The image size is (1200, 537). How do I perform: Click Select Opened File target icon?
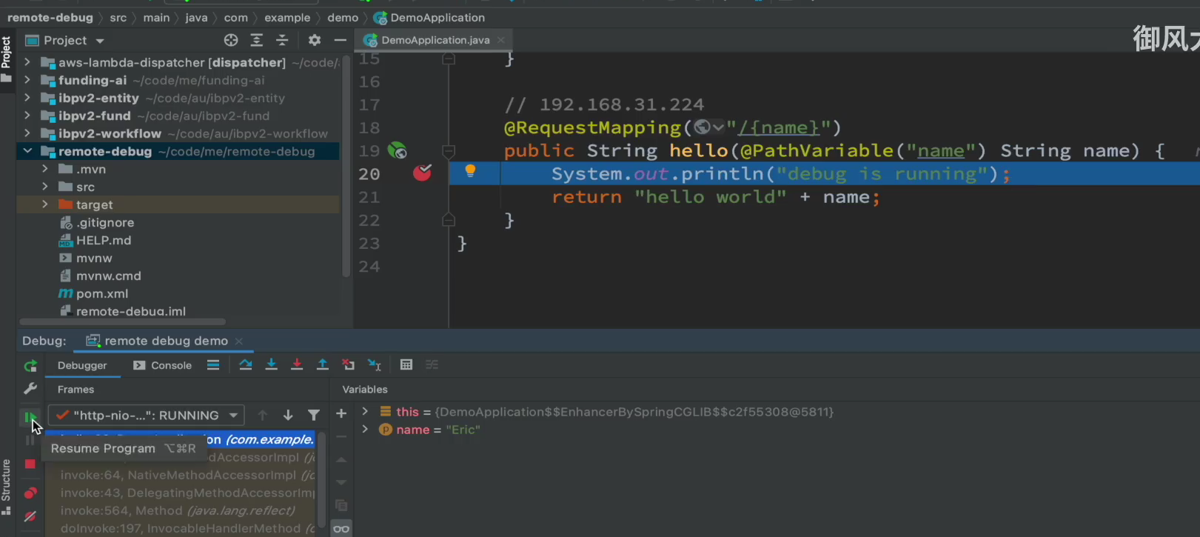(231, 40)
